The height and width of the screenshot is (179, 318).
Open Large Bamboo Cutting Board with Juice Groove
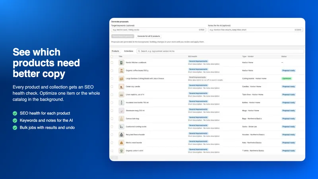(x=145, y=78)
